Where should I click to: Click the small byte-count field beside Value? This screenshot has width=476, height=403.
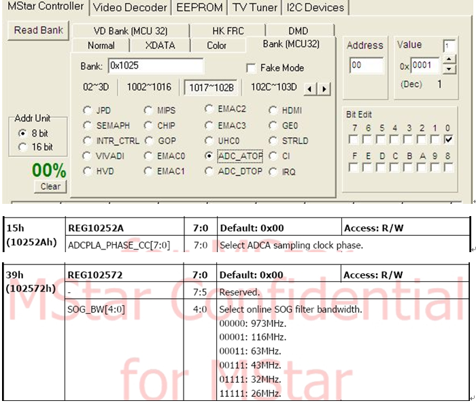pyautogui.click(x=449, y=46)
